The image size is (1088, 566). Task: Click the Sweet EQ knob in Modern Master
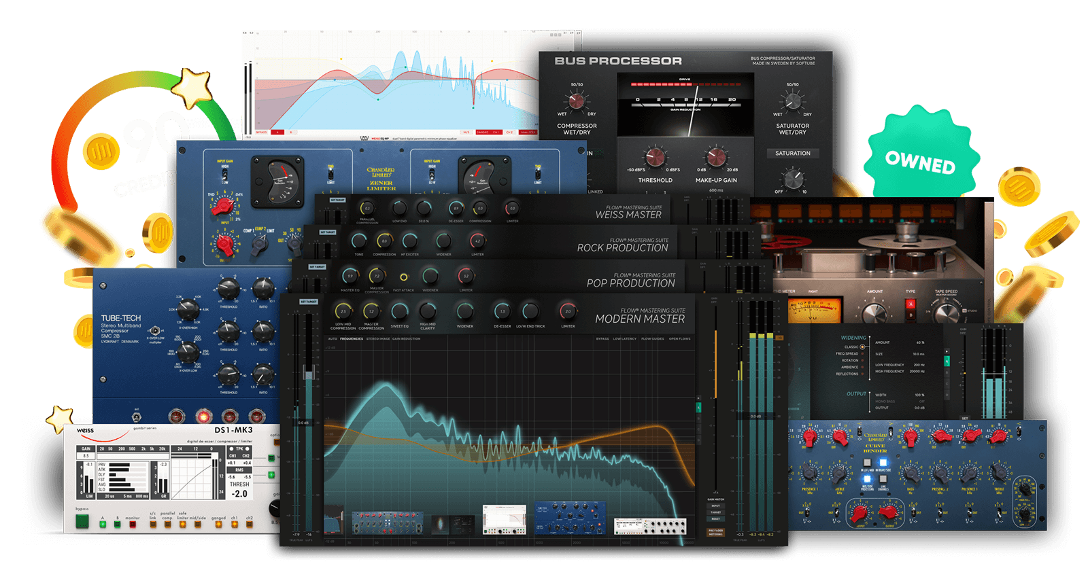(x=400, y=312)
